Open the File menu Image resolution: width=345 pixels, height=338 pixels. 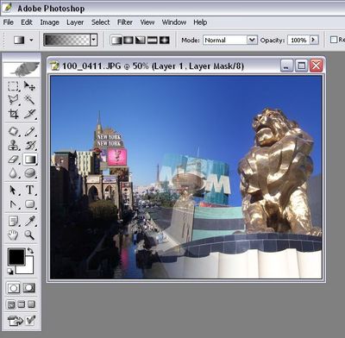pos(9,22)
